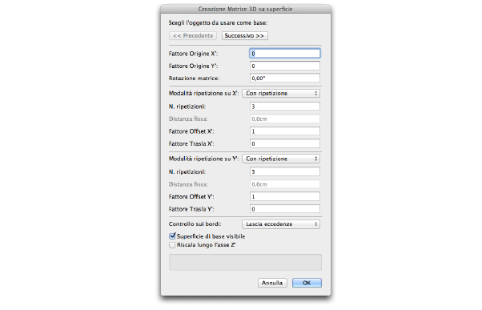Edit the Fattore Offset Y' value
The width and height of the screenshot is (482, 310).
[285, 196]
